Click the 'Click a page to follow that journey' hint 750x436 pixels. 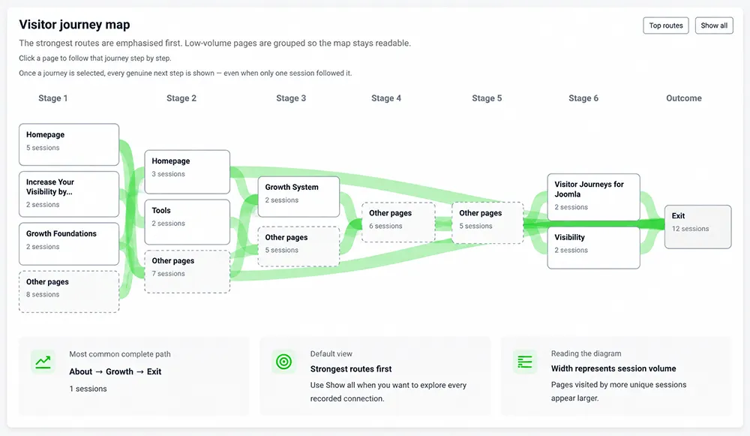[x=95, y=59]
